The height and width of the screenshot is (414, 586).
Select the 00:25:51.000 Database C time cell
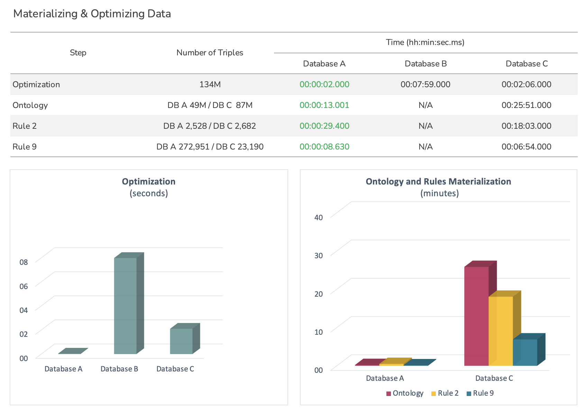point(526,105)
